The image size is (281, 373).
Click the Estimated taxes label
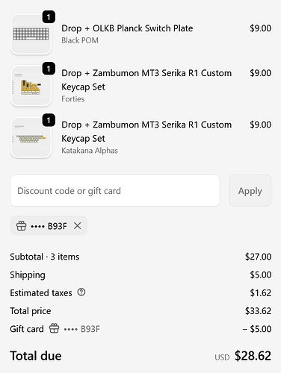pyautogui.click(x=41, y=293)
